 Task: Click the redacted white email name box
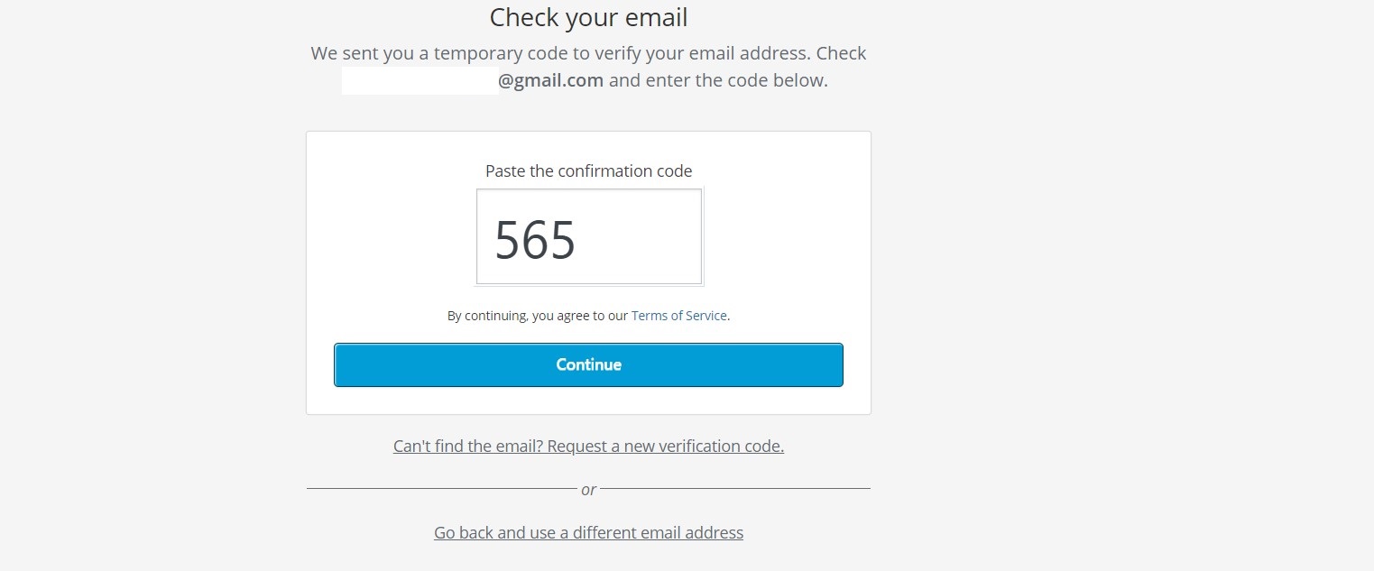tap(420, 80)
